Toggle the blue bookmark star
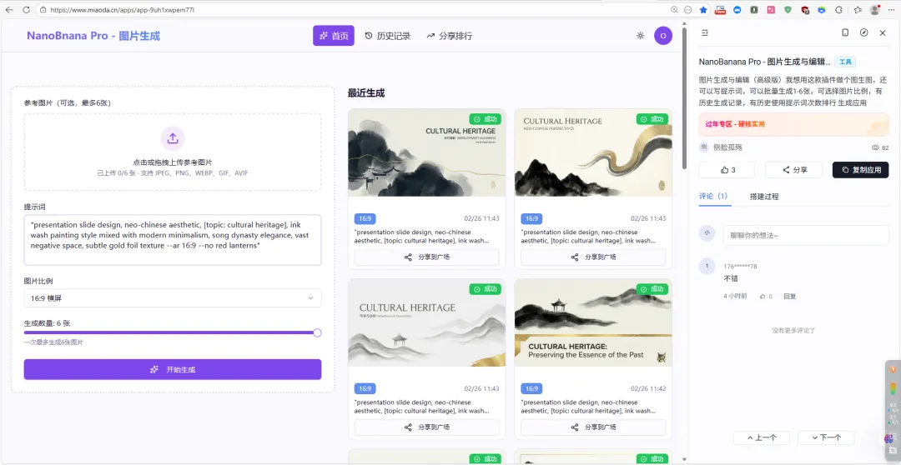This screenshot has height=465, width=901. (x=703, y=10)
